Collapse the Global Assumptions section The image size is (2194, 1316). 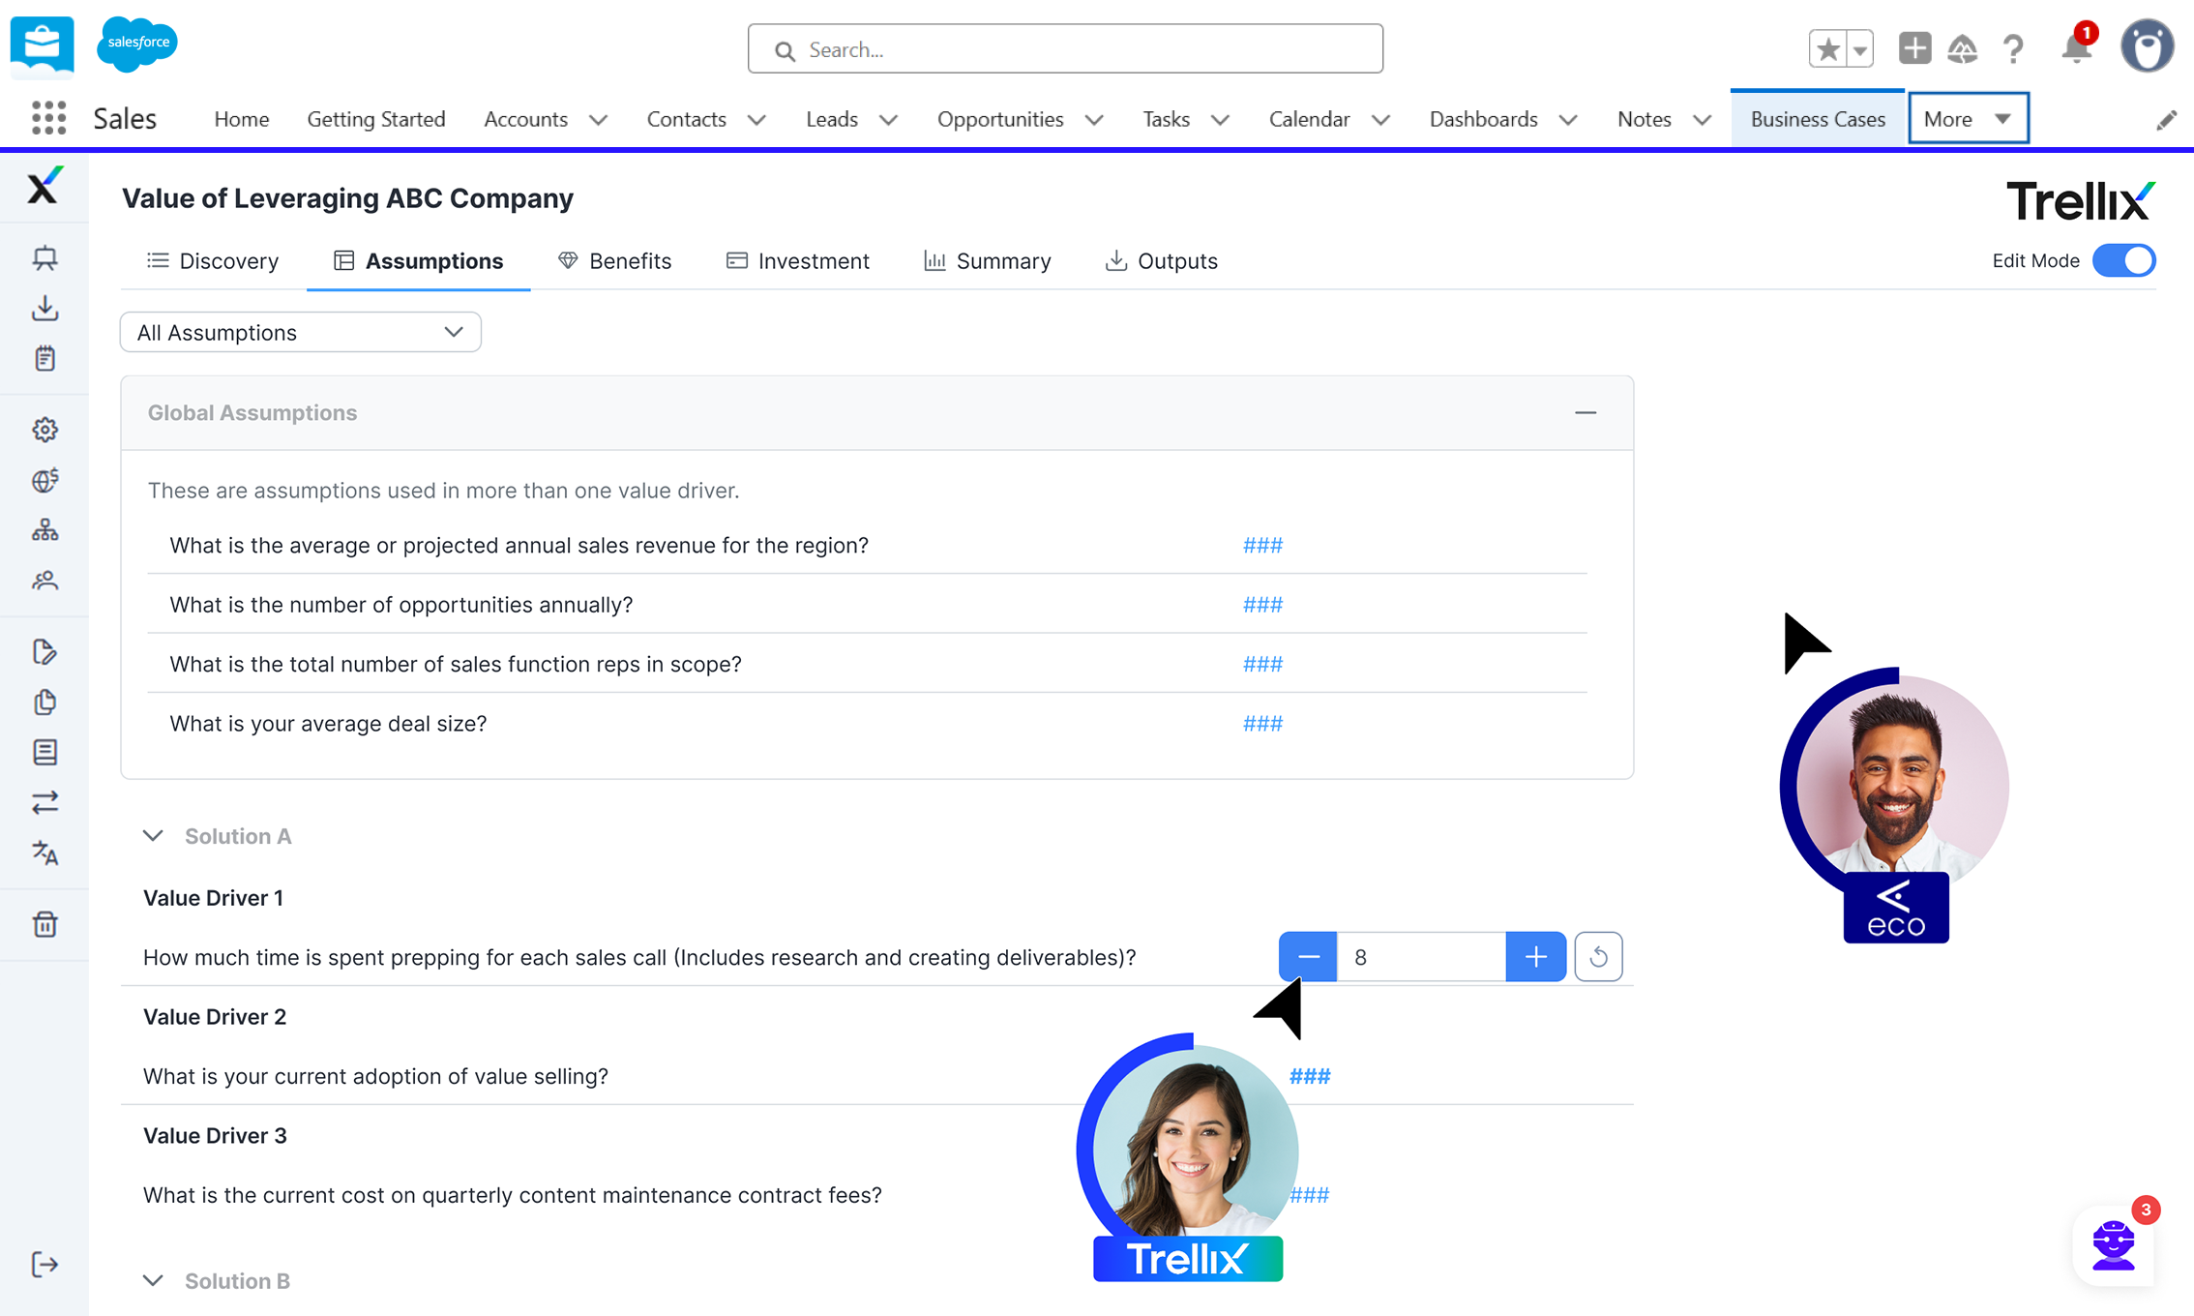pos(1585,413)
